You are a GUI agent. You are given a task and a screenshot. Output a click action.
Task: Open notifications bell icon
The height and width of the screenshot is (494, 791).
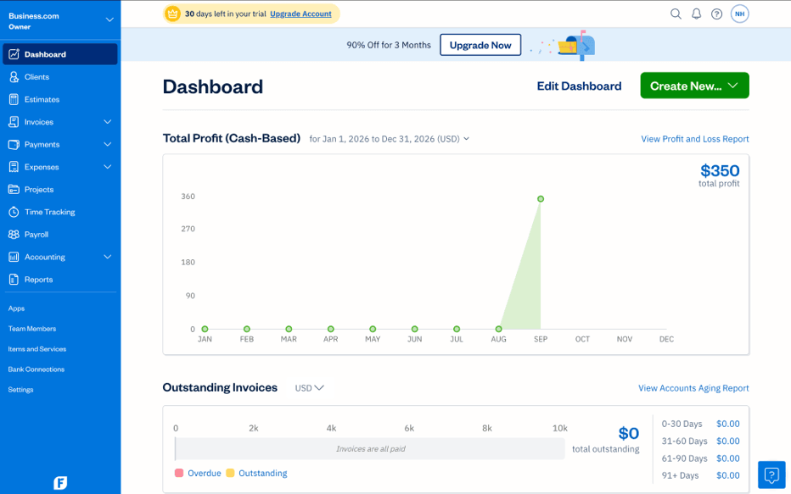pos(696,14)
